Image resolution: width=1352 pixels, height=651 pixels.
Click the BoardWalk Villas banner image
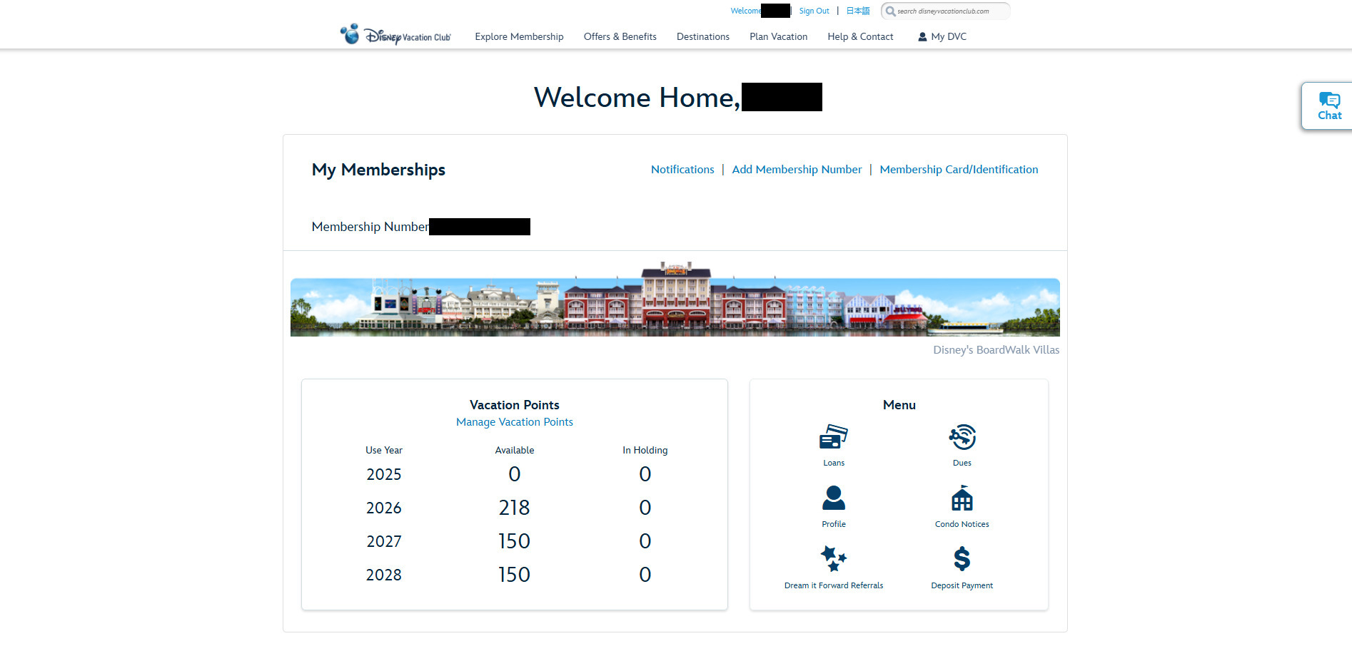pos(675,299)
